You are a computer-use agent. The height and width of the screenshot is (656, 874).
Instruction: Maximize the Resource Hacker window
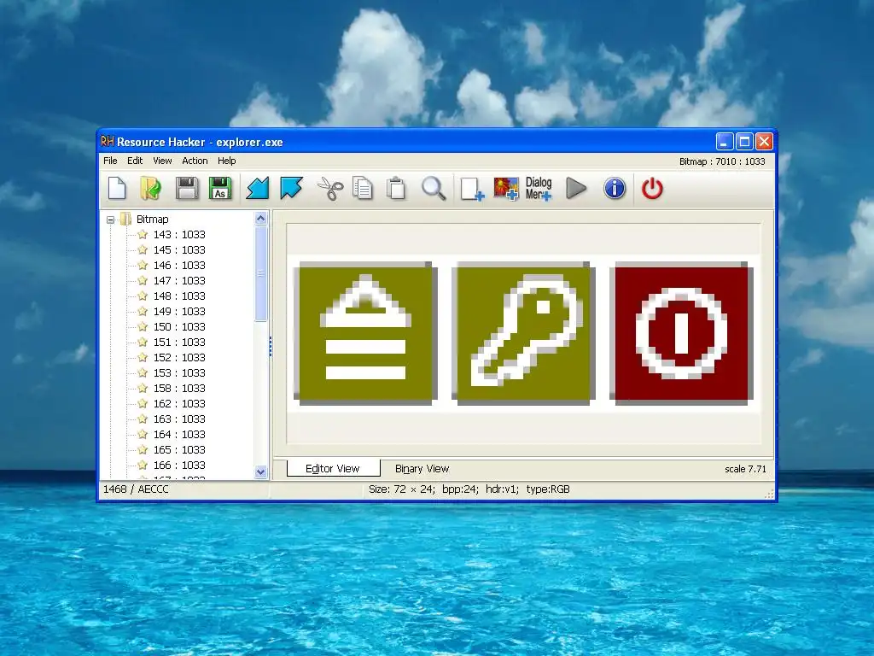[744, 142]
